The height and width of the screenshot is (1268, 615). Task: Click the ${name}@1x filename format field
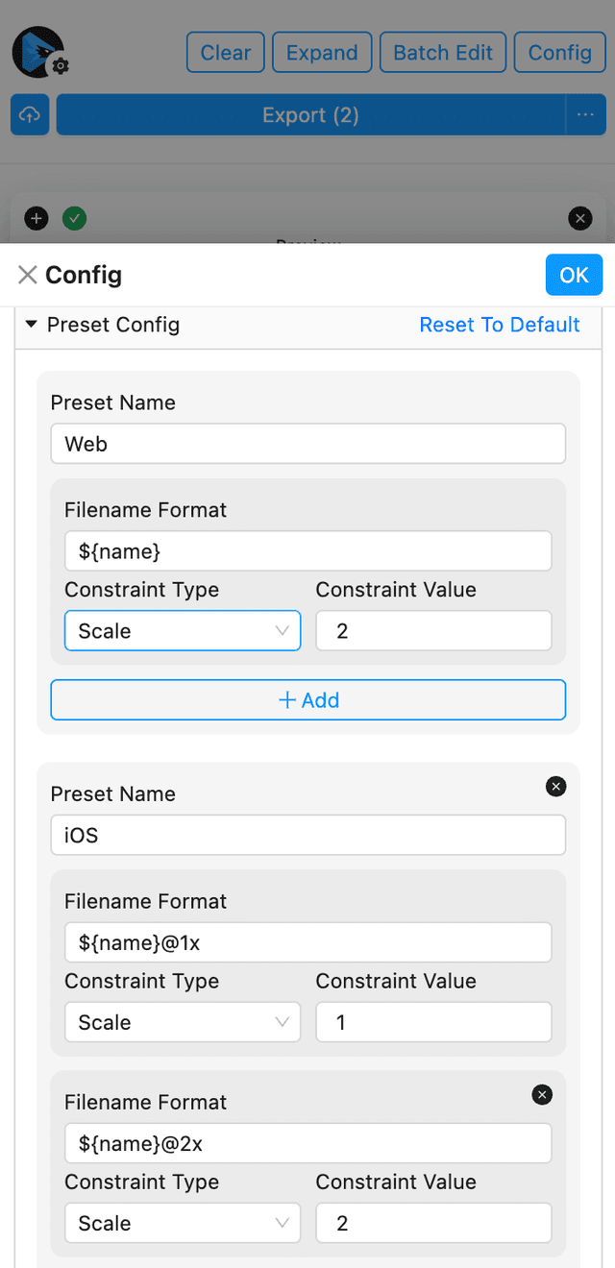[x=308, y=942]
